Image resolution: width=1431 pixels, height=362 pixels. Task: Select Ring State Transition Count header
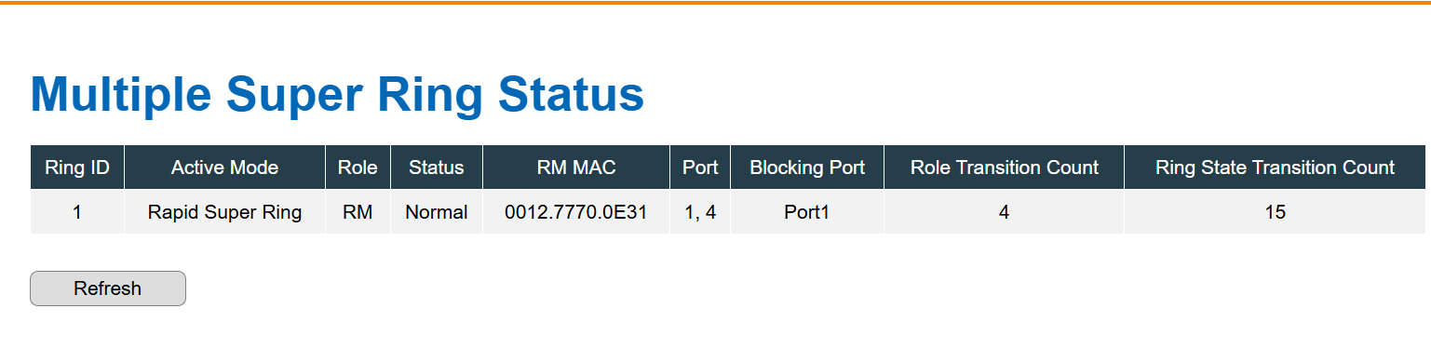[x=1275, y=168]
